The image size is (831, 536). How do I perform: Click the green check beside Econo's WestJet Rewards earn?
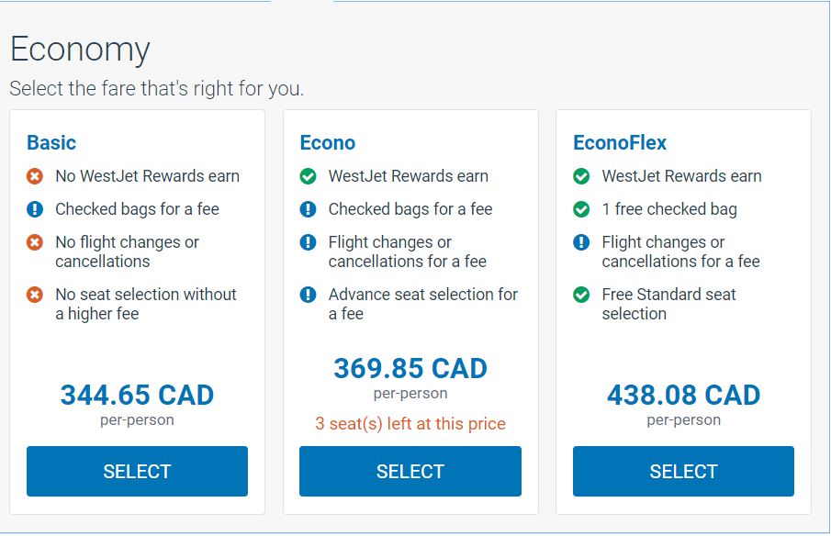pyautogui.click(x=309, y=176)
